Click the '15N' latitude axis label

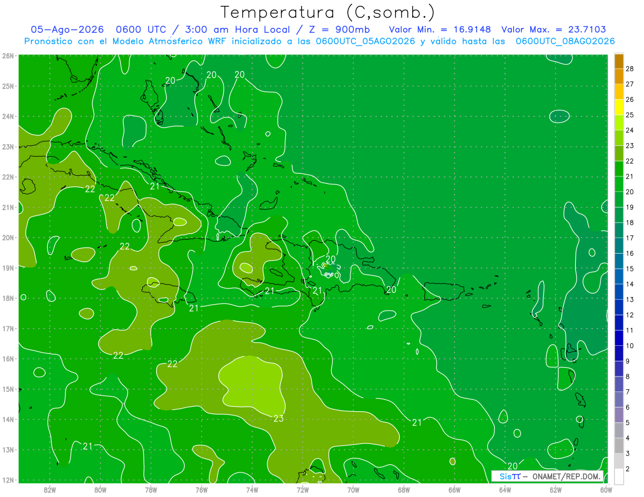[8, 389]
